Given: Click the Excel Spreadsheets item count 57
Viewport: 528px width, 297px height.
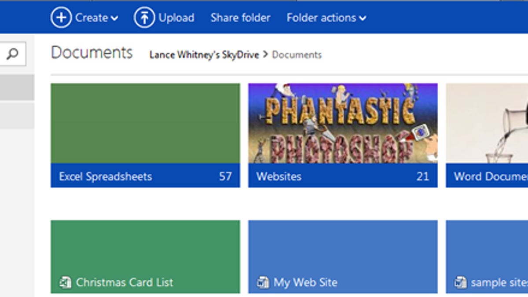Looking at the screenshot, I should pyautogui.click(x=225, y=176).
